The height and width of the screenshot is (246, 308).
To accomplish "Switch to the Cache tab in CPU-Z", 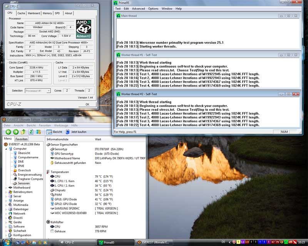I will (21, 13).
